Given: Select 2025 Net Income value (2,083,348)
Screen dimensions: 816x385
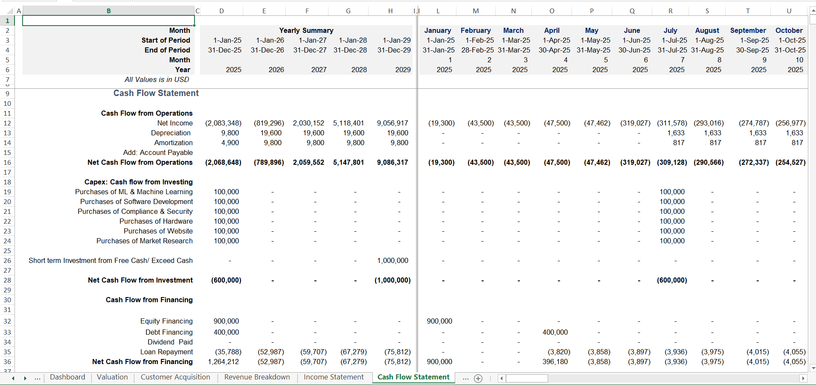Looking at the screenshot, I should point(223,123).
